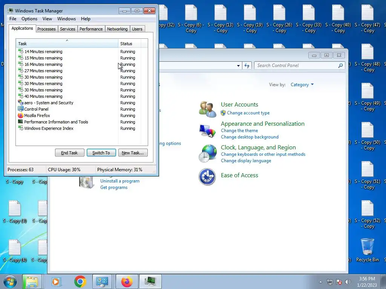Screen dimensions: 386x289
Task: Click the Firefox icon in task list
Action: [x=20, y=116]
